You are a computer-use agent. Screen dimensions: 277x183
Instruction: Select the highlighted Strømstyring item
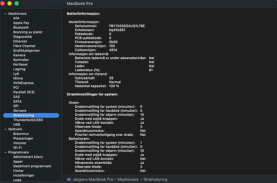31,116
